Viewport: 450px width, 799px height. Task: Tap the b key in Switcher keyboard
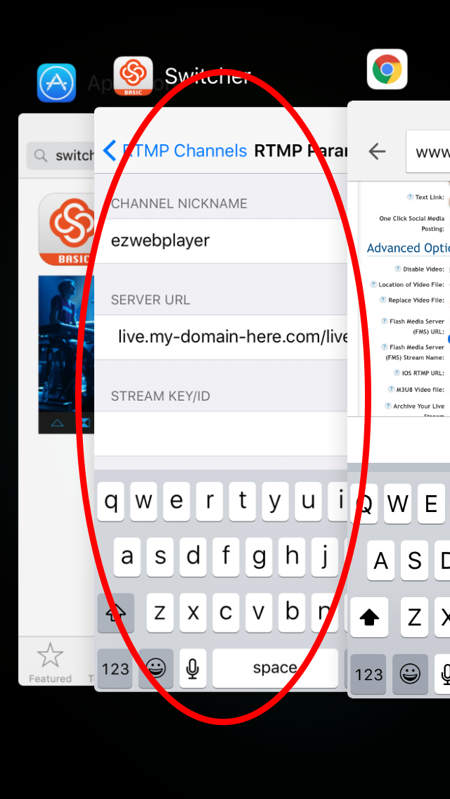(292, 613)
